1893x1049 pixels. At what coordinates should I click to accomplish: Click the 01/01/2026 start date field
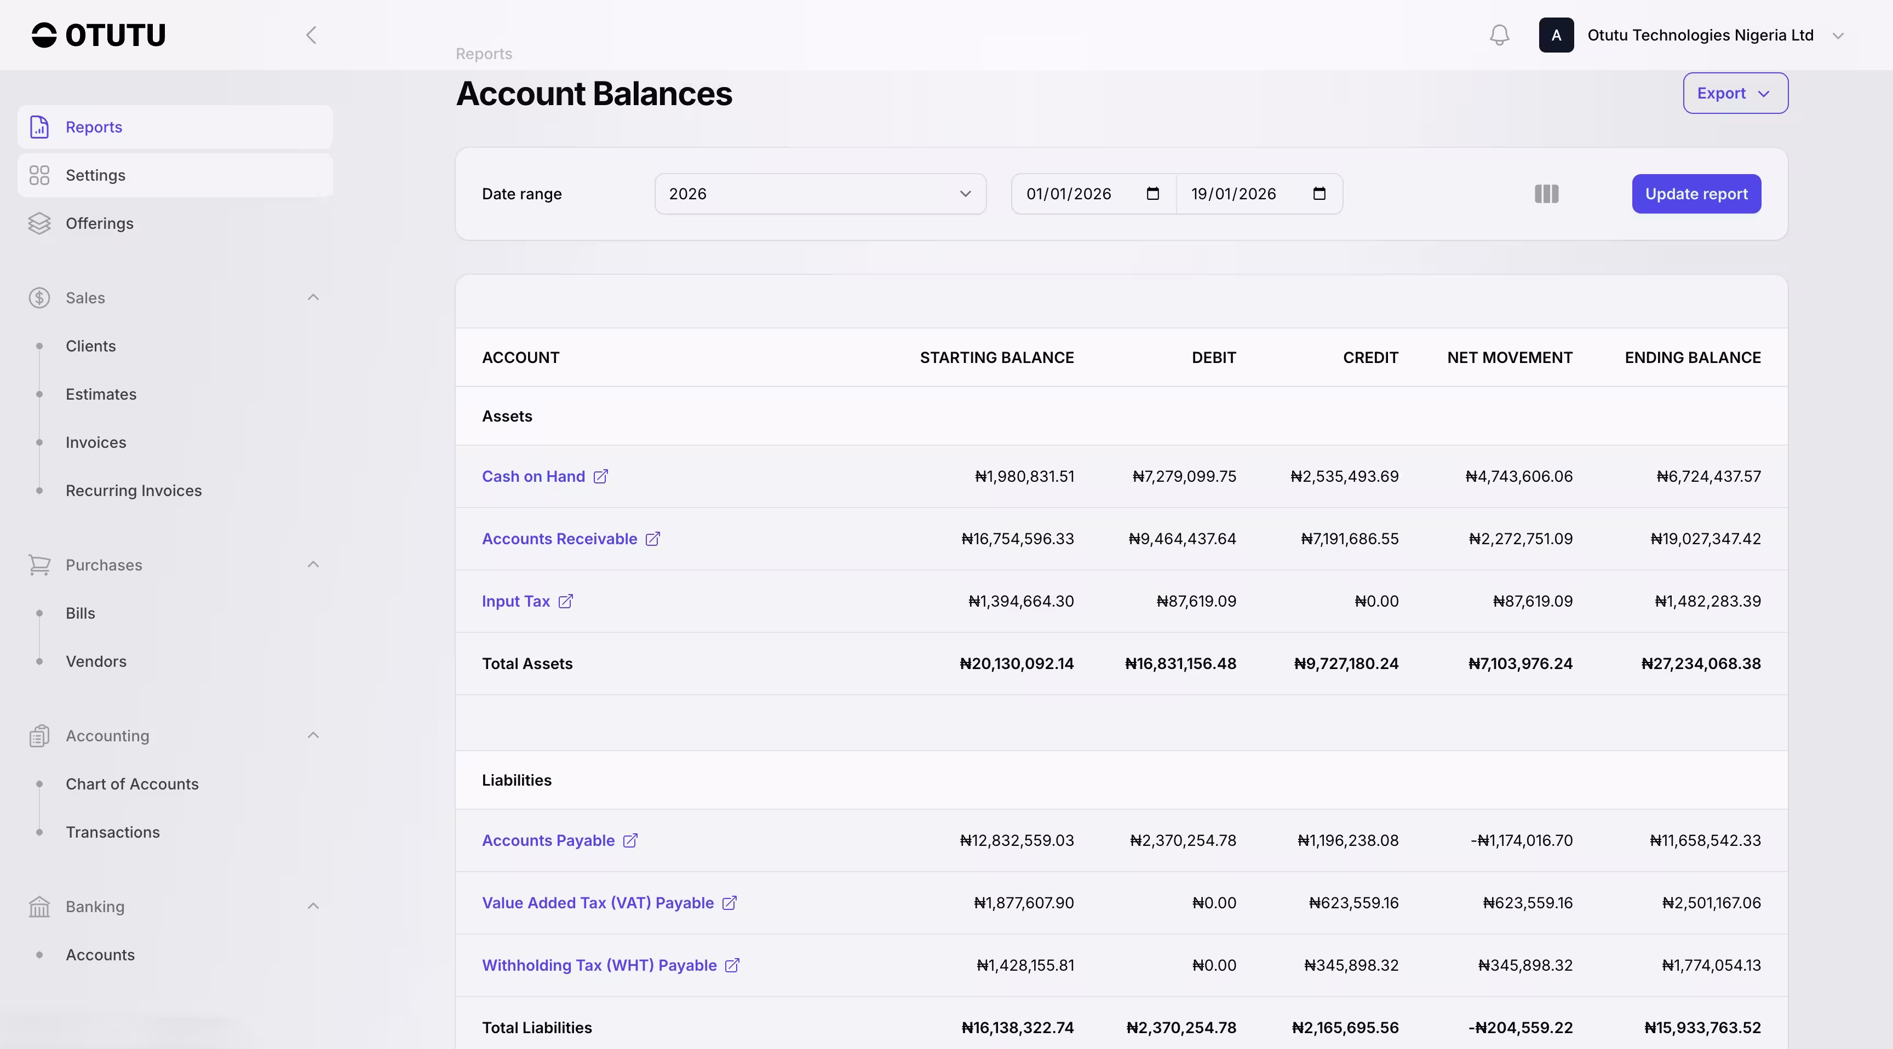1069,194
